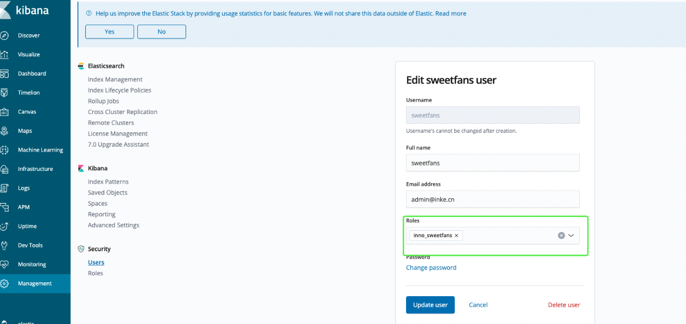Expand the Roles dropdown chevron
The image size is (686, 324).
point(571,236)
